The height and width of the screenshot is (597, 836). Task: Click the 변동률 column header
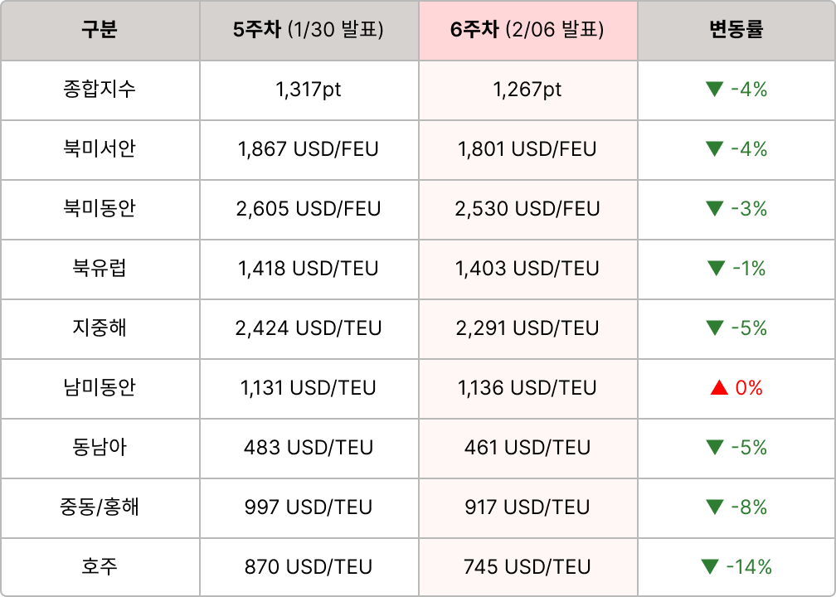[x=736, y=31]
